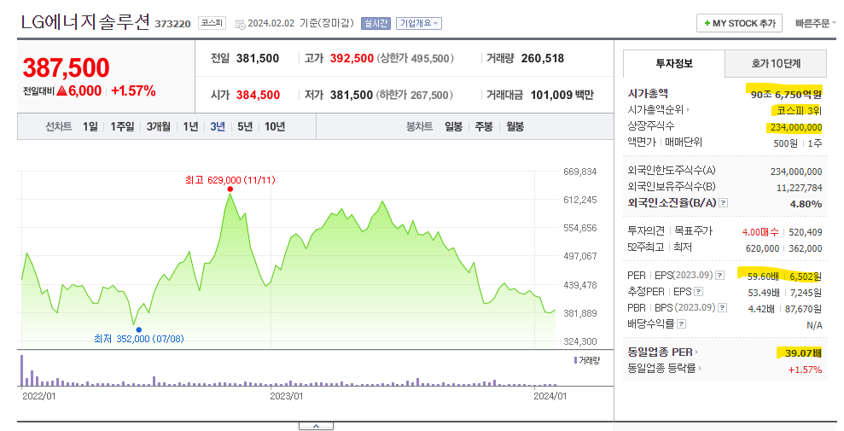Click the 거래량 value 260,518

coord(543,58)
